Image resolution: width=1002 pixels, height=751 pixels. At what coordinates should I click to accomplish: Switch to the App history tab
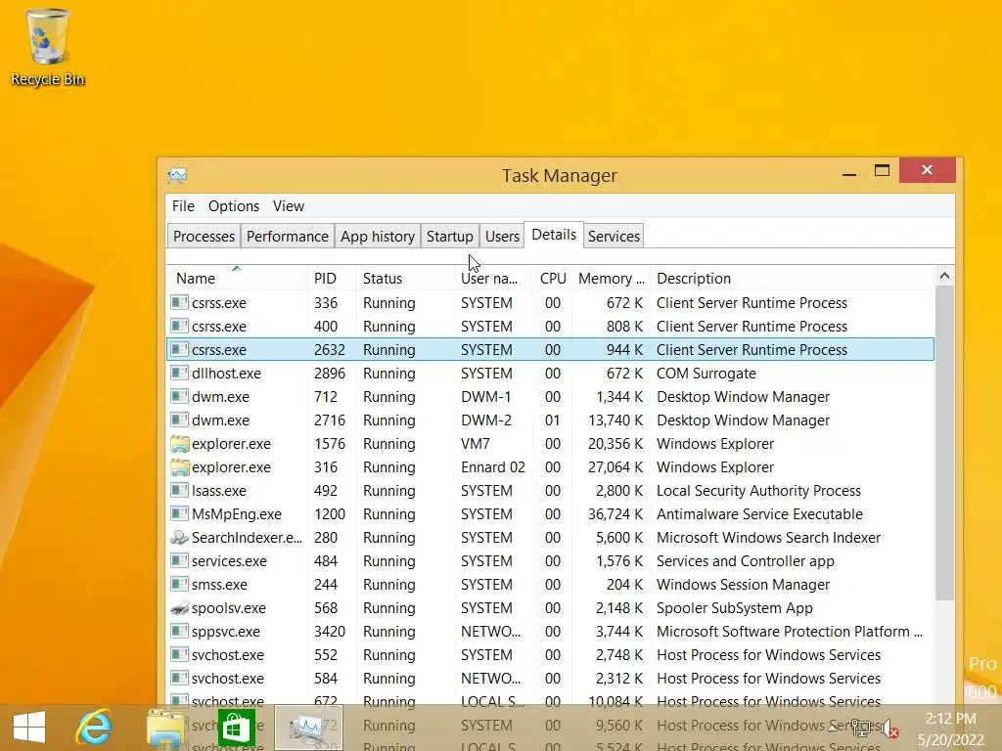coord(377,237)
